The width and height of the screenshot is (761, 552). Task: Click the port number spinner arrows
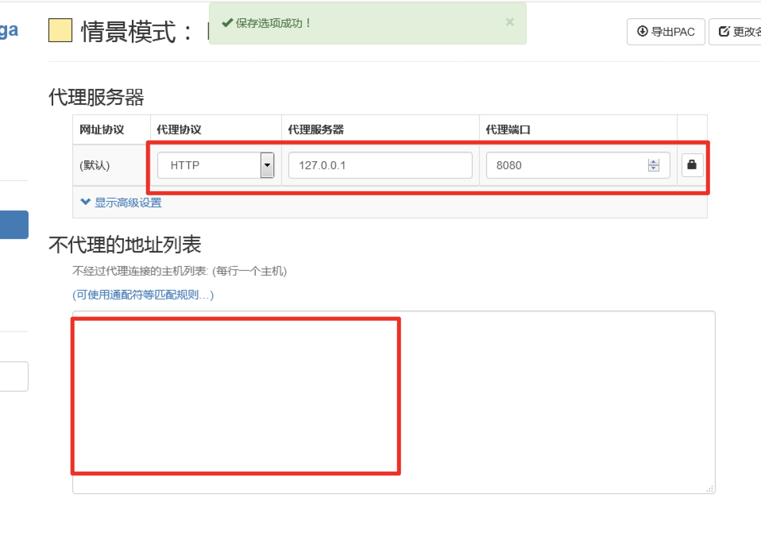point(653,165)
